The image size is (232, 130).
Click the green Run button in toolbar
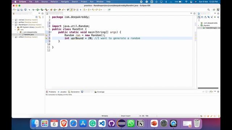[38, 10]
